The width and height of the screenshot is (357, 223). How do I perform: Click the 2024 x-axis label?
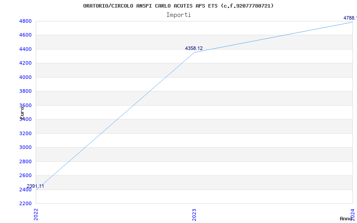(x=353, y=214)
